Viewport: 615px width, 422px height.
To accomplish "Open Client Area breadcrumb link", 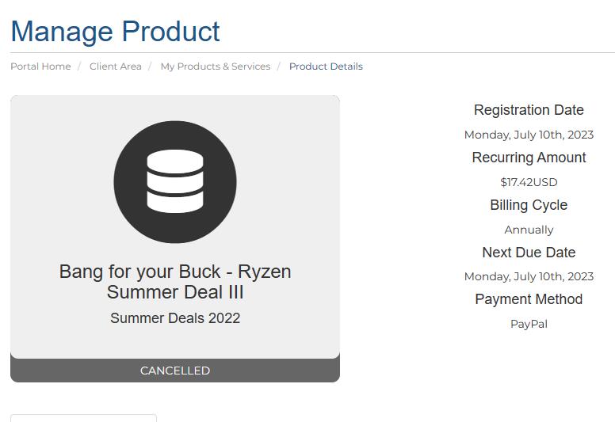I will tap(116, 67).
